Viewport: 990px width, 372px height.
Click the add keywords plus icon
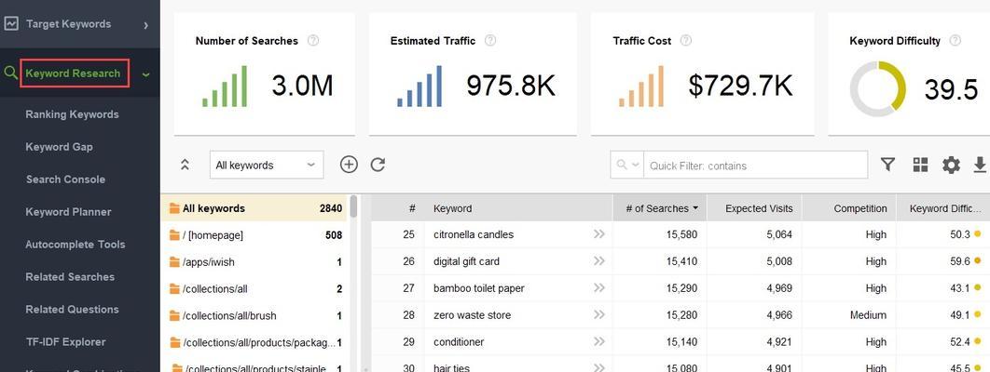click(x=349, y=165)
